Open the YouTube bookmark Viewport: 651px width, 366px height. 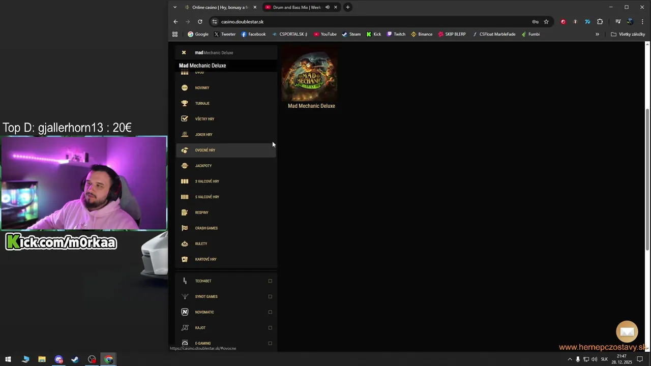tap(325, 34)
